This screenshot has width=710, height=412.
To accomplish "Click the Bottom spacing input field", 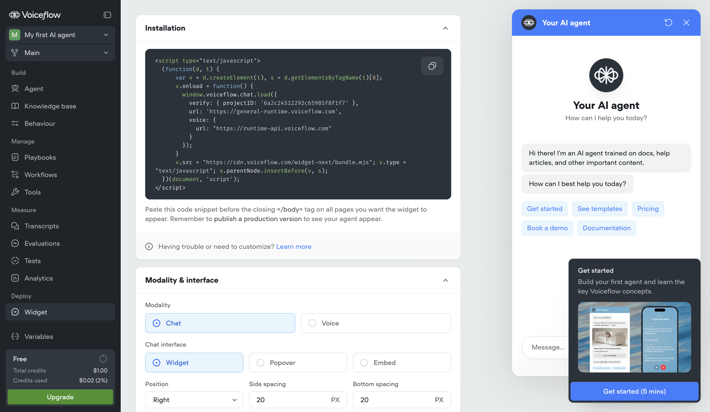I will (402, 400).
